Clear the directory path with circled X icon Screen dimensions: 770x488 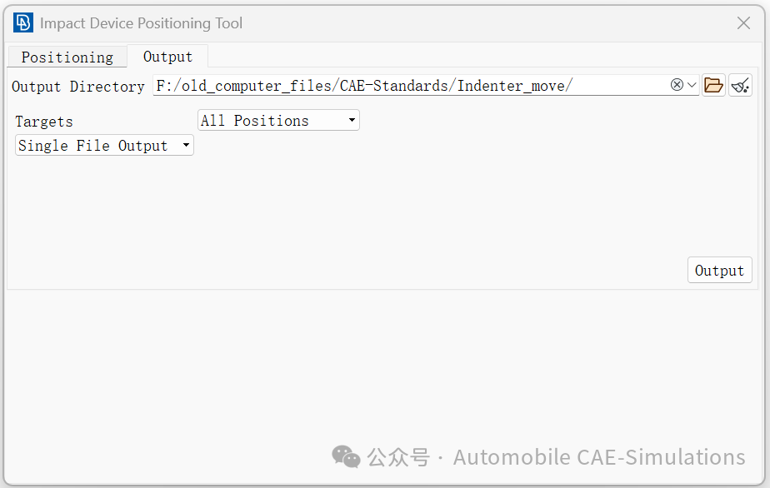pos(677,85)
